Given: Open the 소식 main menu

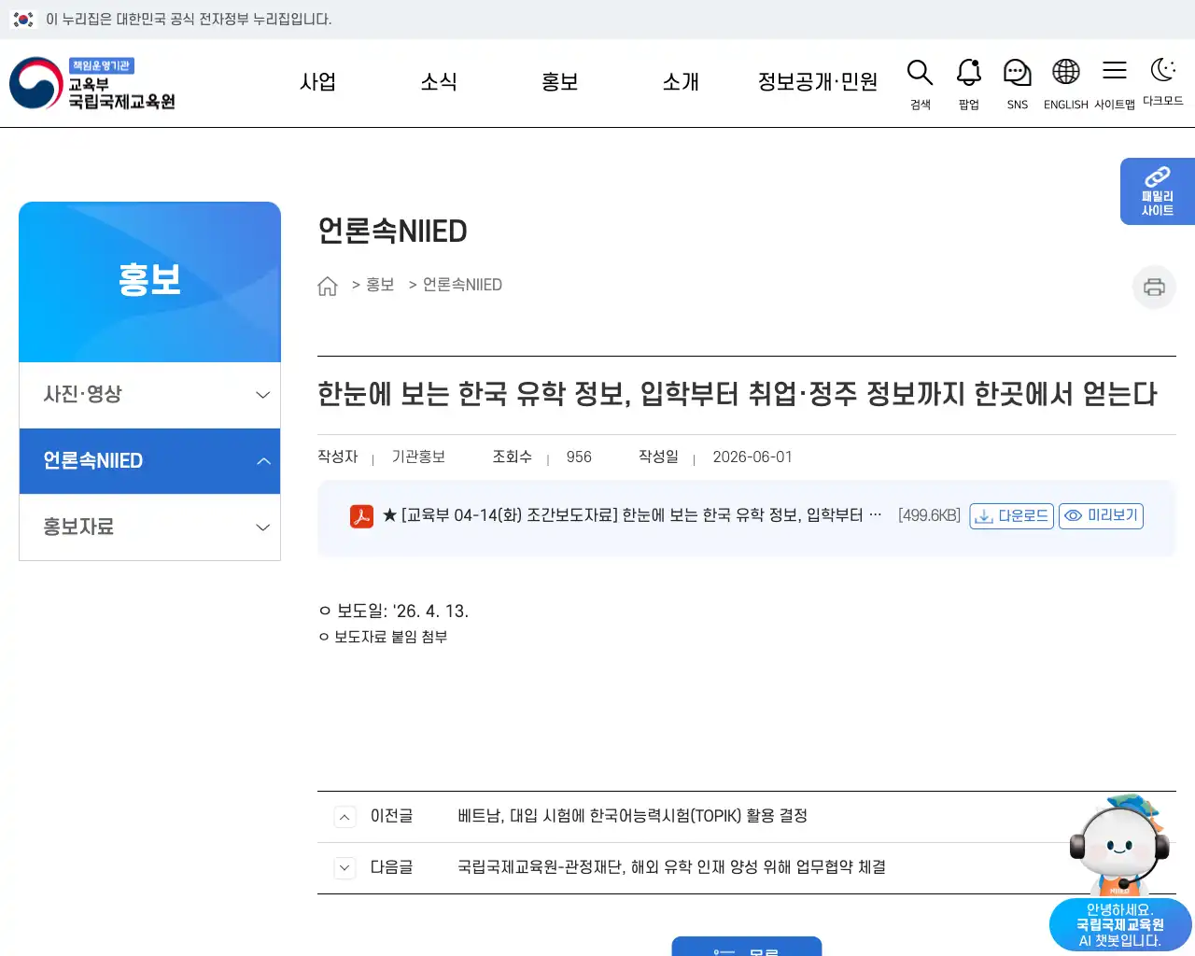Looking at the screenshot, I should [439, 82].
